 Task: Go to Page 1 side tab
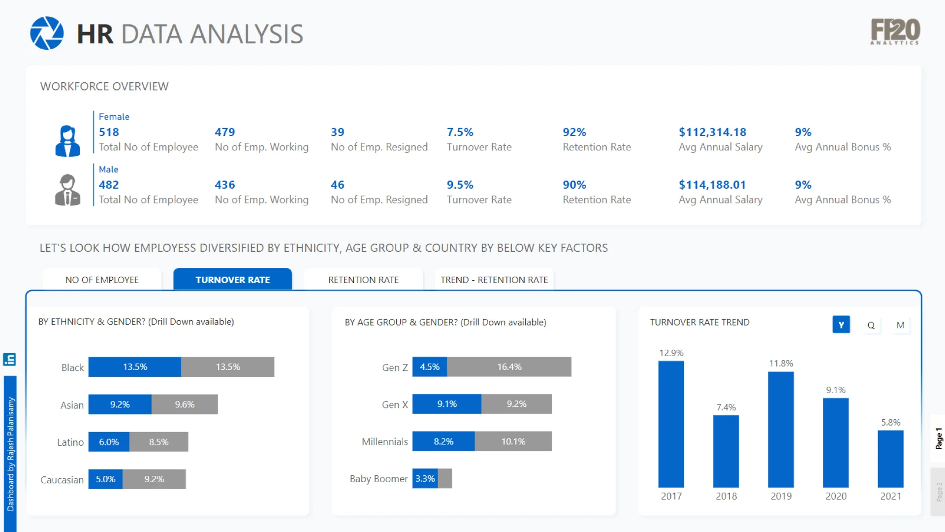click(x=938, y=438)
